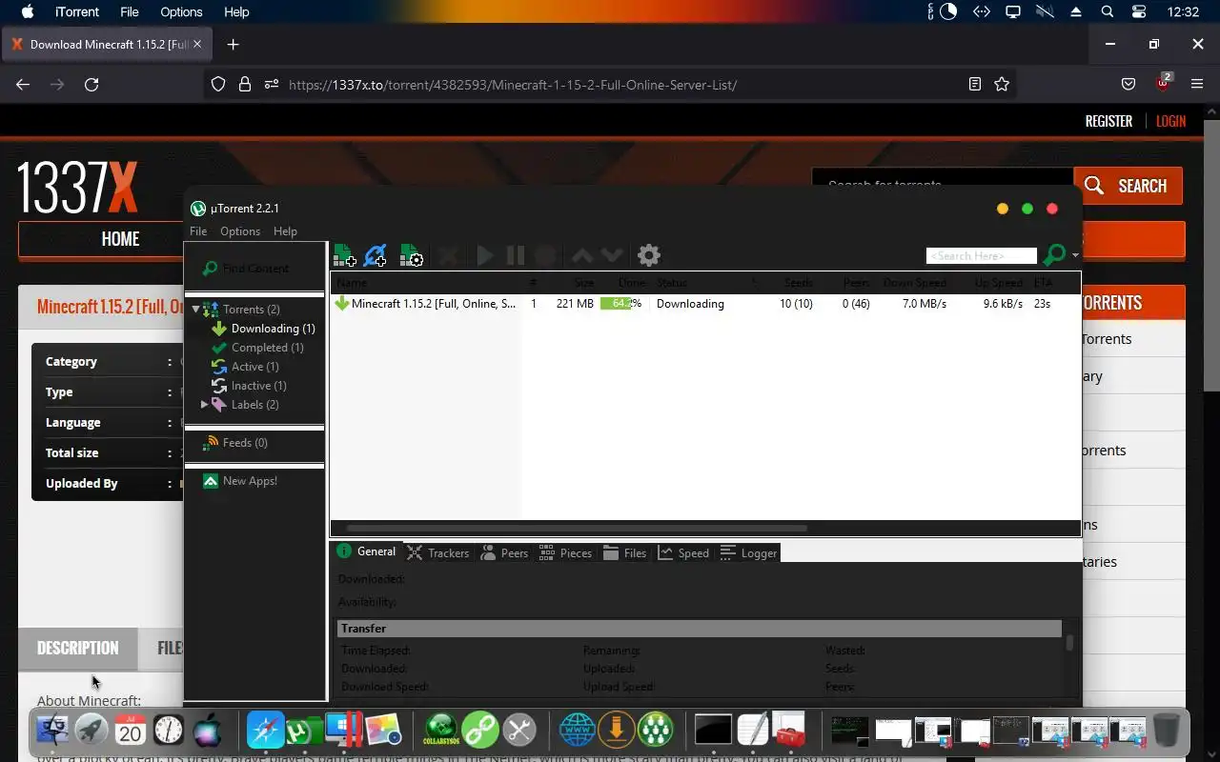Viewport: 1220px width, 762px height.
Task: Click the site padlock security icon
Action: [245, 85]
